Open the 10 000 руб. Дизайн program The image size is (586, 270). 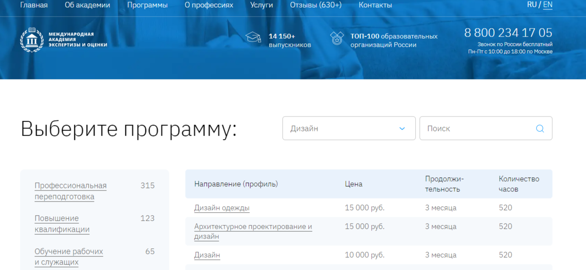pos(207,255)
